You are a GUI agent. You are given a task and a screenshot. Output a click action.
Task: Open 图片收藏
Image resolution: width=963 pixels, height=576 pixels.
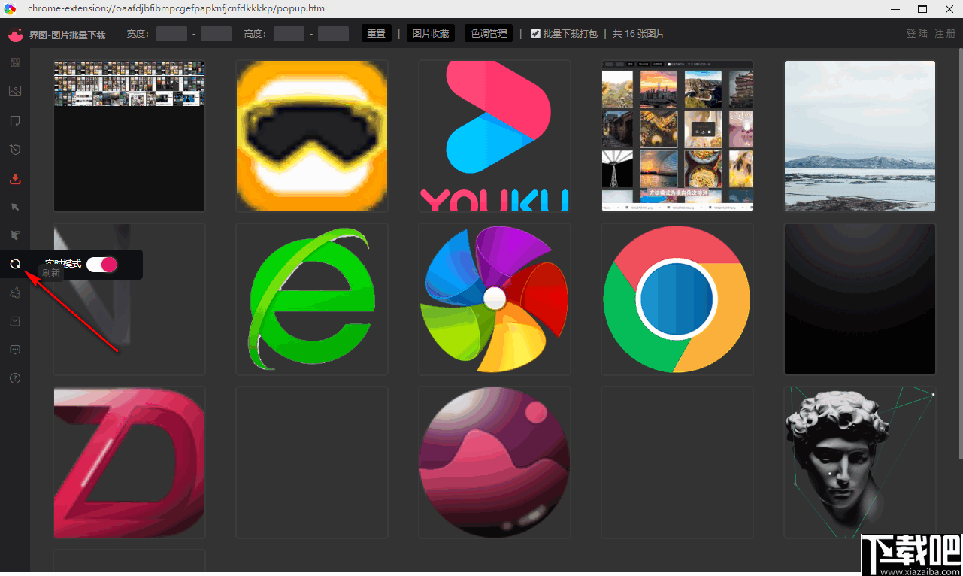coord(431,34)
